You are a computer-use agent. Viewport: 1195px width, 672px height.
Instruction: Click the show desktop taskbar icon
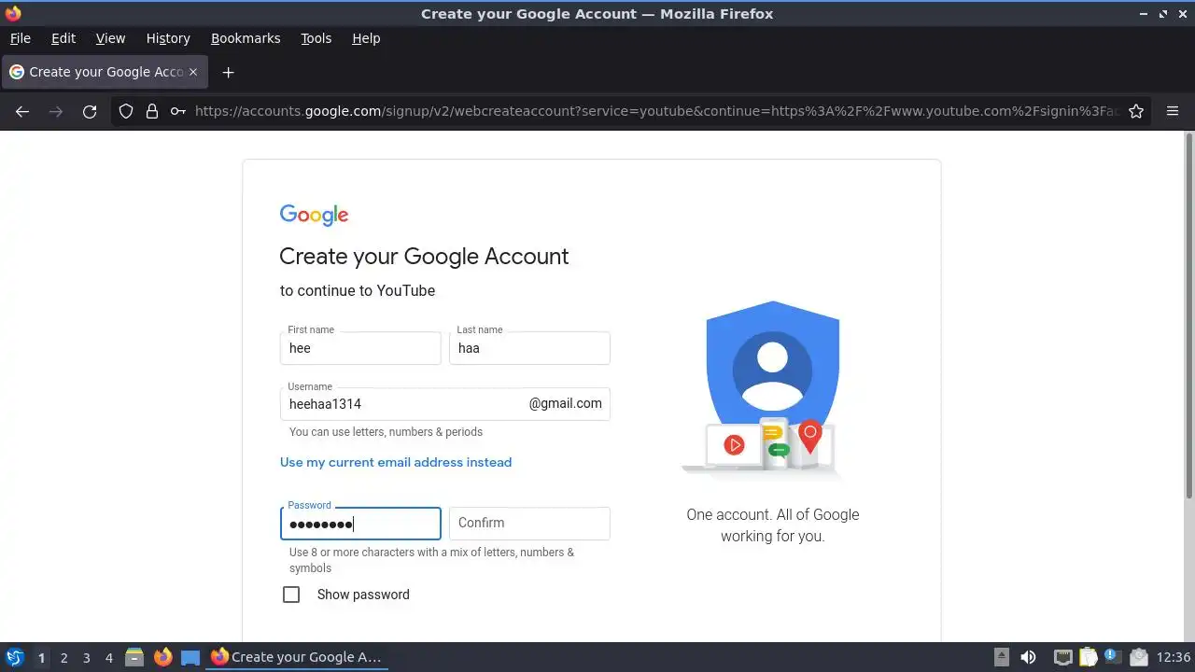coord(190,657)
